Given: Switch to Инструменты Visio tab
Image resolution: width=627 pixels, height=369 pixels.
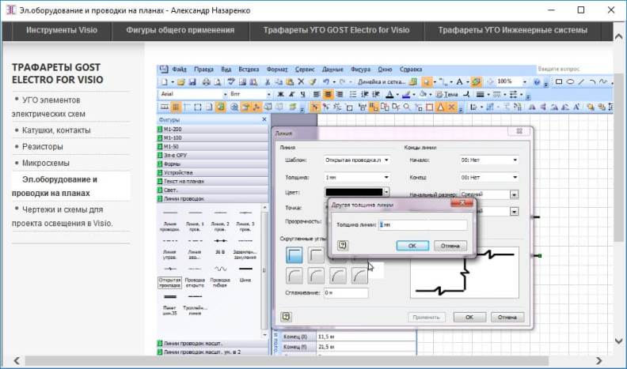Looking at the screenshot, I should (x=62, y=30).
